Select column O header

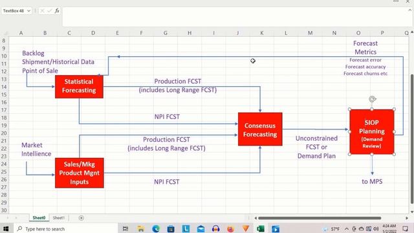(358, 33)
